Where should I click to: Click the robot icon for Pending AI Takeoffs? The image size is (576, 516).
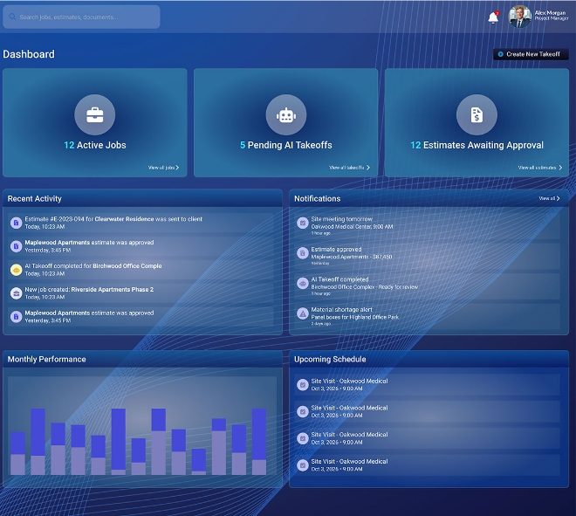pyautogui.click(x=285, y=115)
